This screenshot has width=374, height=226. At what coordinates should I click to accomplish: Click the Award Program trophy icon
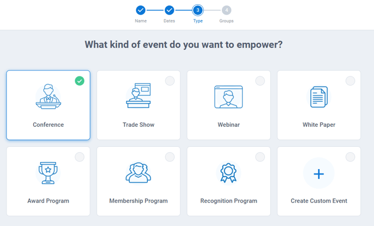pos(48,173)
